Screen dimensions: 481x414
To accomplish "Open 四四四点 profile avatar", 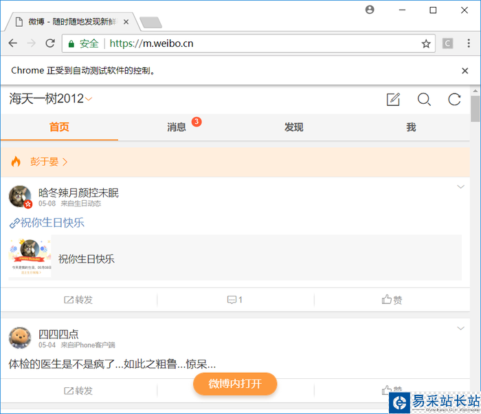I will 20,338.
